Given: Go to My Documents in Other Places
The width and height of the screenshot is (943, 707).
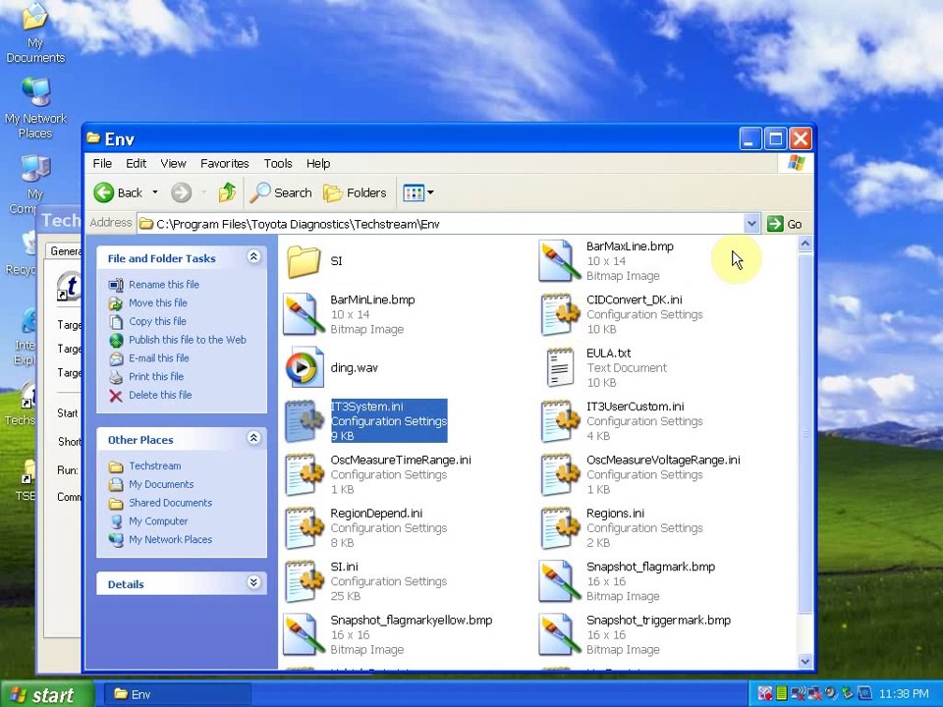Looking at the screenshot, I should (x=161, y=484).
